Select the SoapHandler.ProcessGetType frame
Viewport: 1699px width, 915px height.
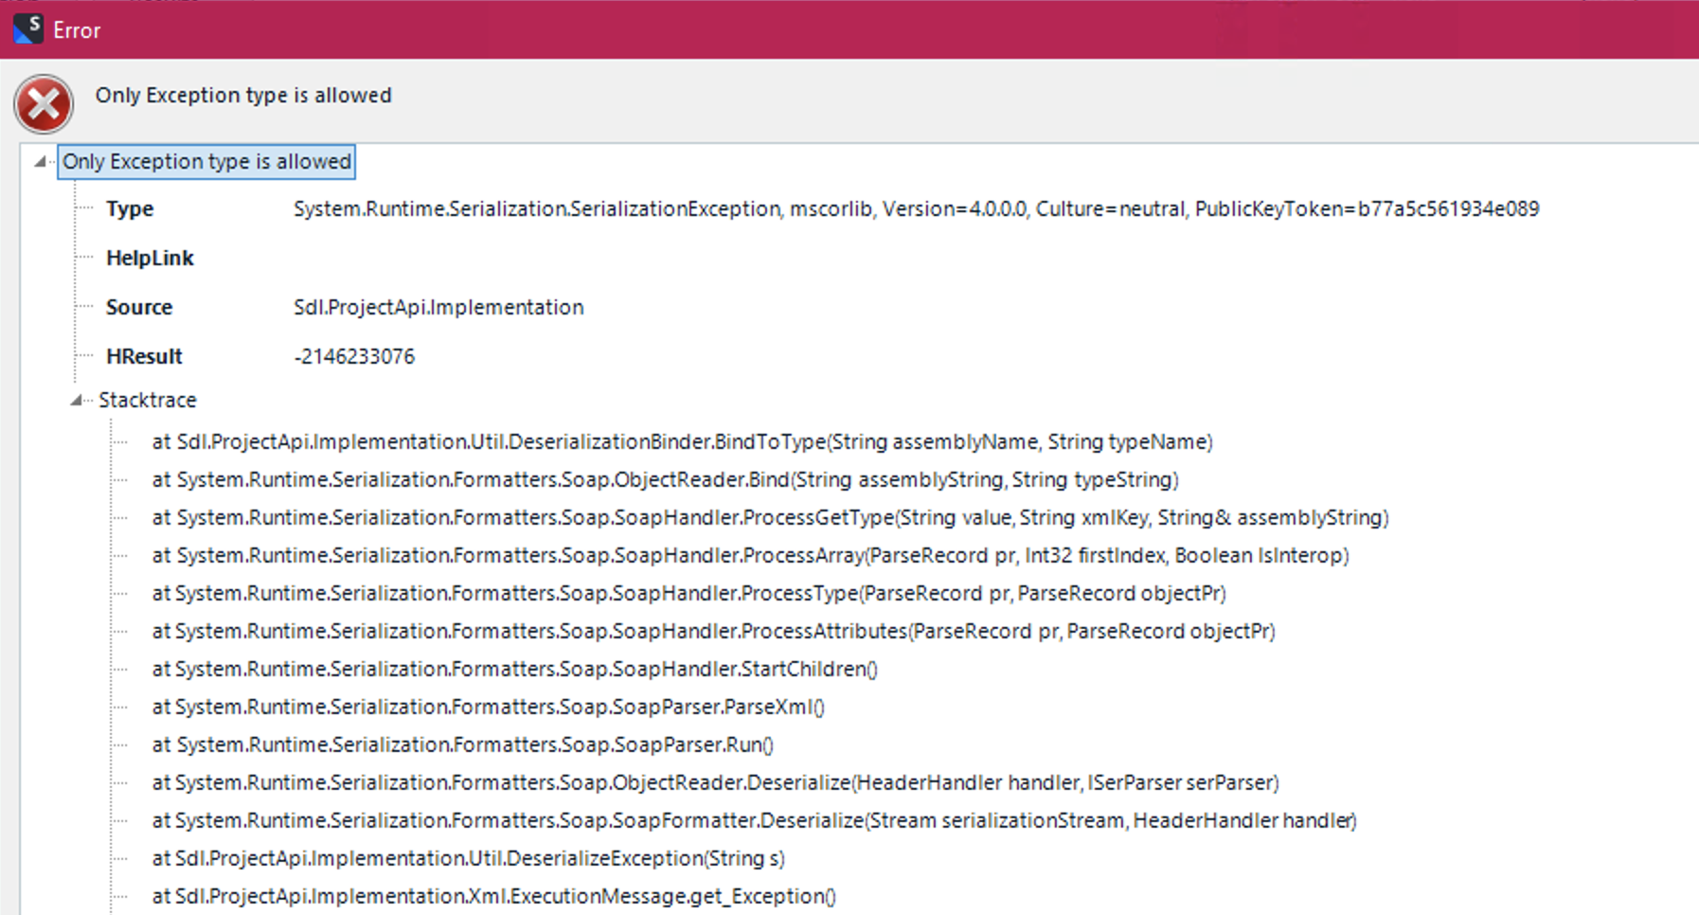click(769, 517)
